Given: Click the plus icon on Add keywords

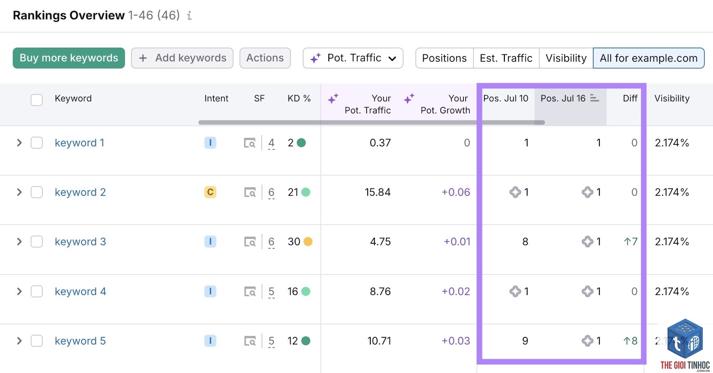Looking at the screenshot, I should tap(143, 58).
